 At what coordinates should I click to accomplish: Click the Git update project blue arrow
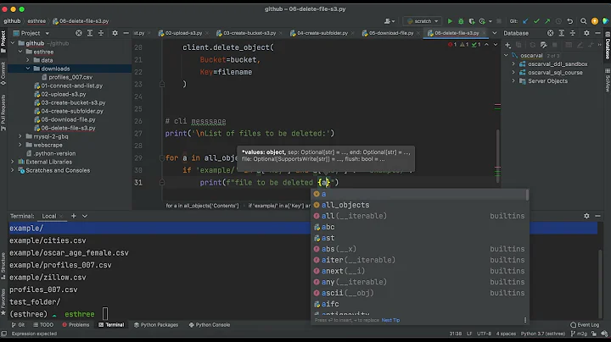pyautogui.click(x=525, y=21)
